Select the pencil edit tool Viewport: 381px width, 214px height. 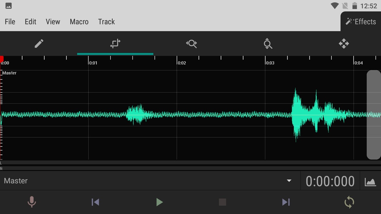tap(39, 44)
